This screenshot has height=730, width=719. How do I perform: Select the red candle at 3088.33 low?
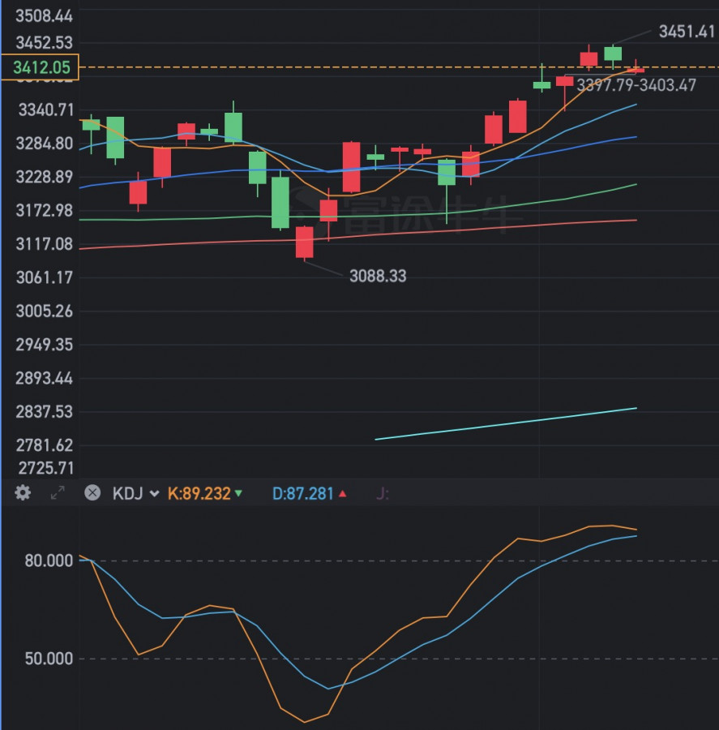pyautogui.click(x=304, y=242)
